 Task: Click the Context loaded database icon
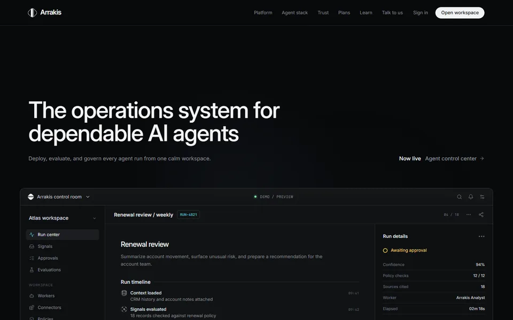click(x=124, y=293)
